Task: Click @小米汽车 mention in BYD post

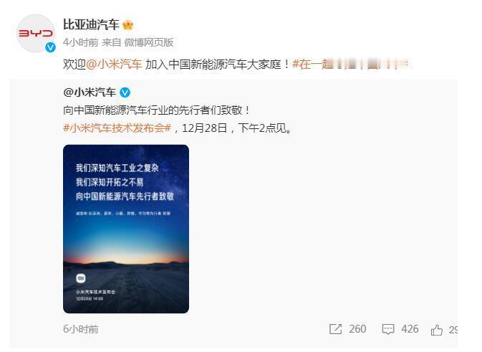Action: click(114, 64)
